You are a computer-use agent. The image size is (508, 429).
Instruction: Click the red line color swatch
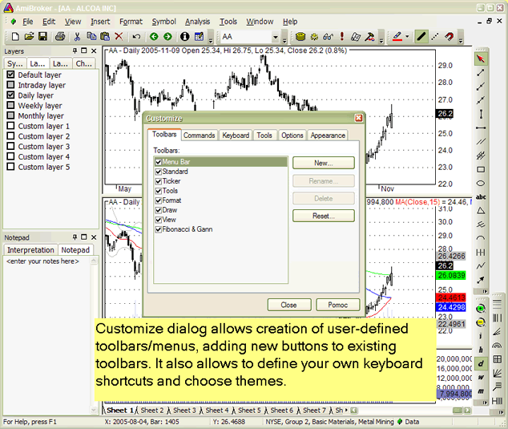pos(397,37)
